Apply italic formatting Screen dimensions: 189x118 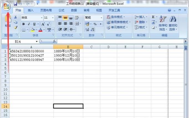click(x=29, y=24)
